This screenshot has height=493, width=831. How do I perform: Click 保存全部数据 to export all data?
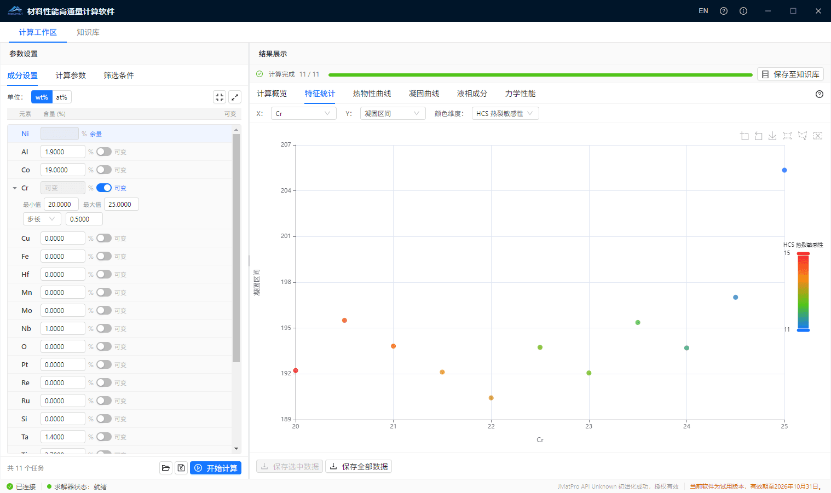359,466
